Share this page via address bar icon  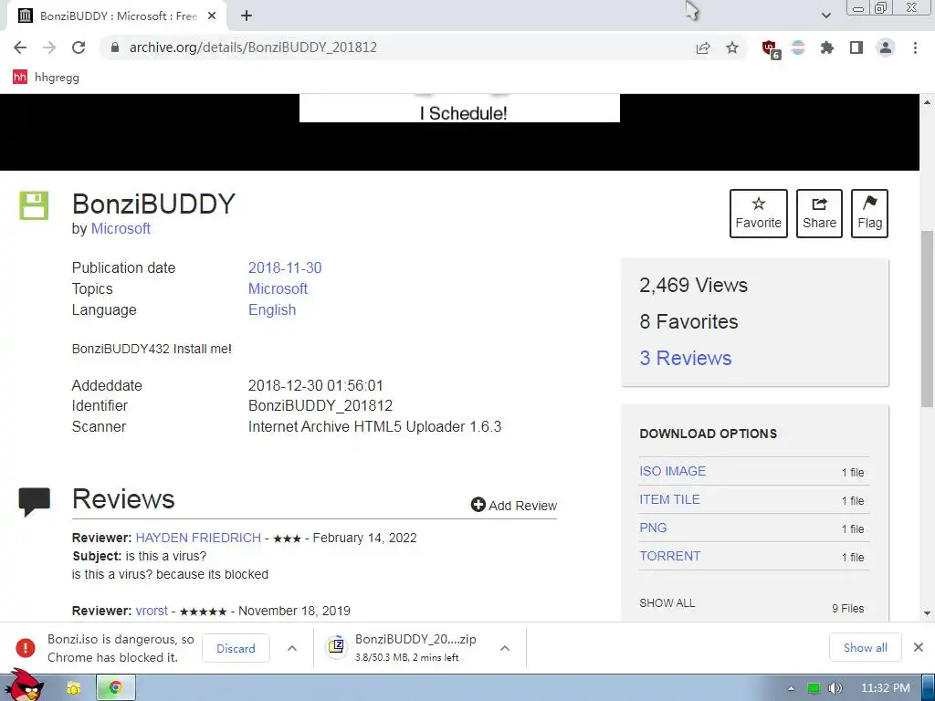[703, 47]
